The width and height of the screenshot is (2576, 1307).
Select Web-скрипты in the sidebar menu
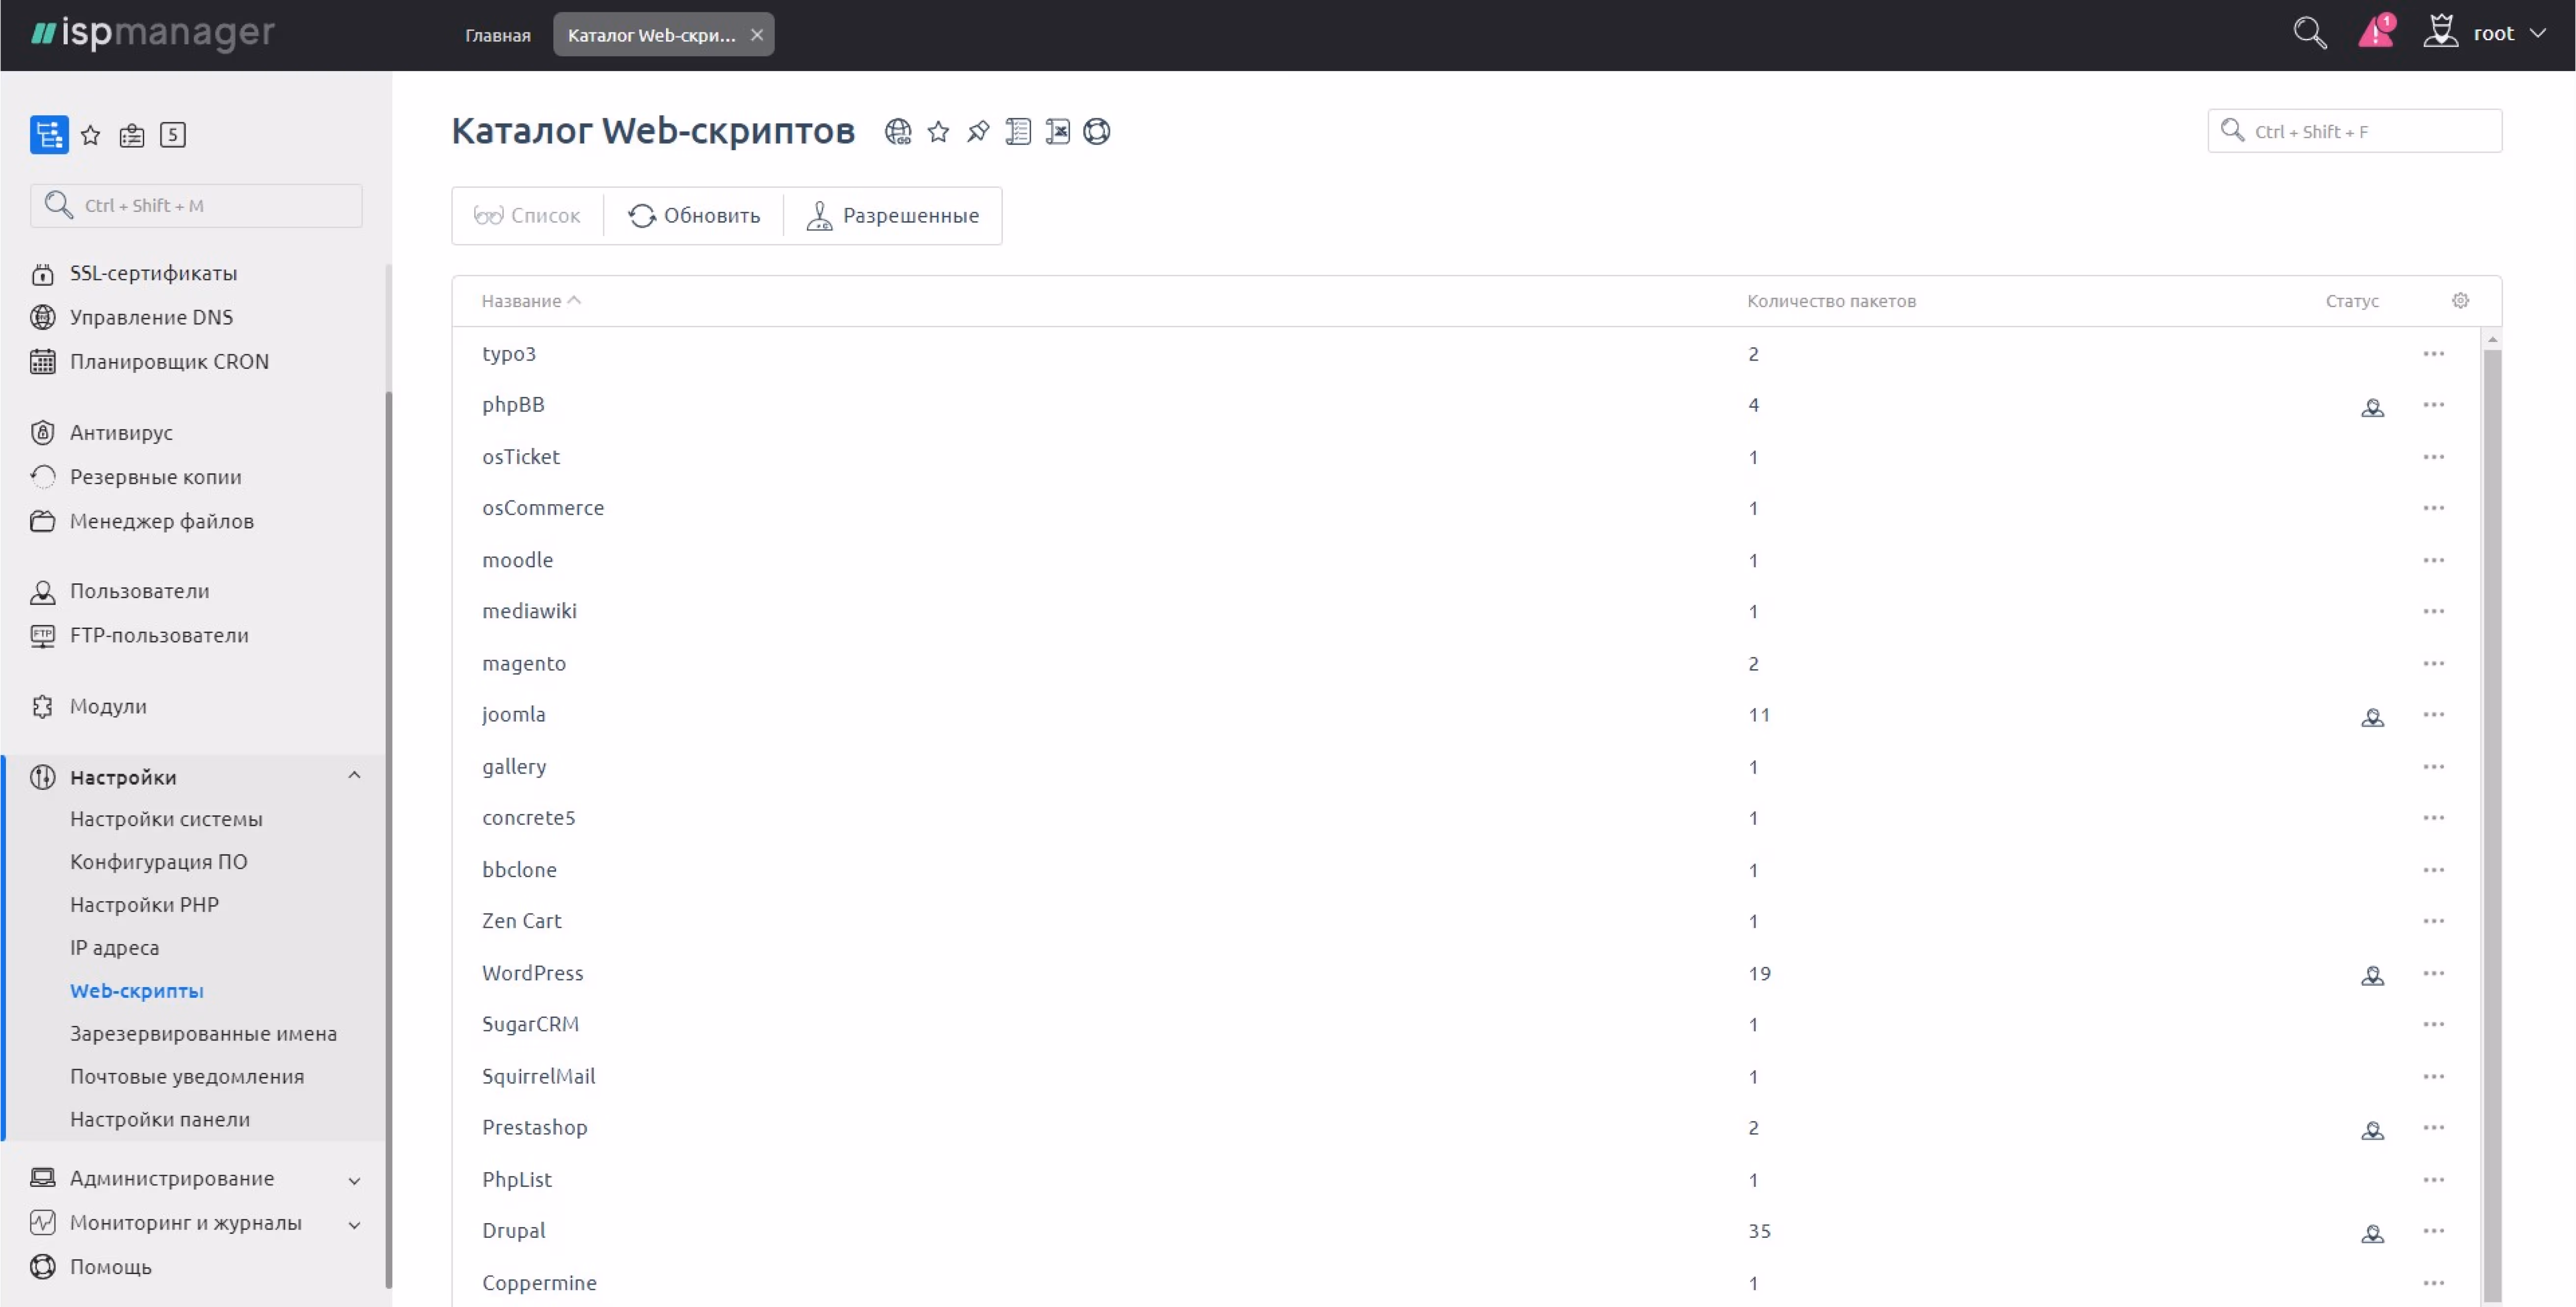136,990
